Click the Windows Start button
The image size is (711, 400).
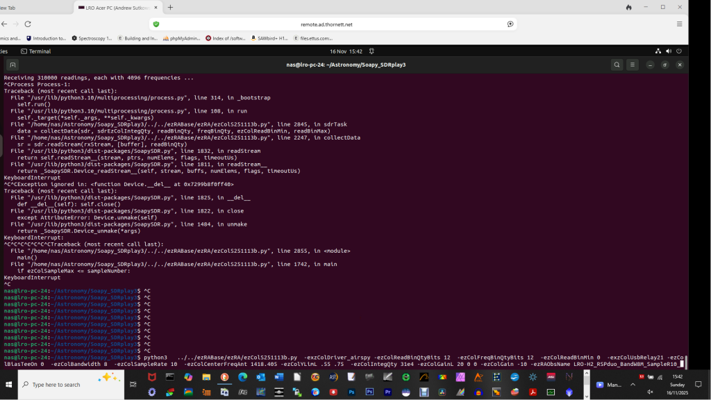coord(9,384)
